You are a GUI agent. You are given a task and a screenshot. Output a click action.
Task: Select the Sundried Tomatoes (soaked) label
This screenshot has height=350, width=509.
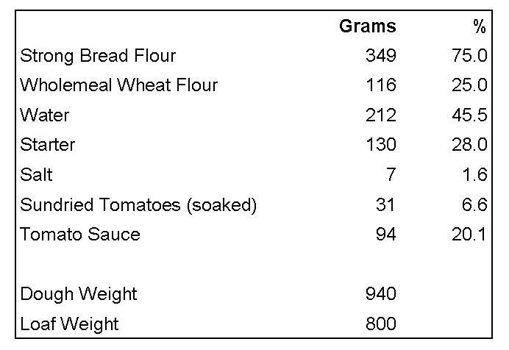tap(138, 205)
